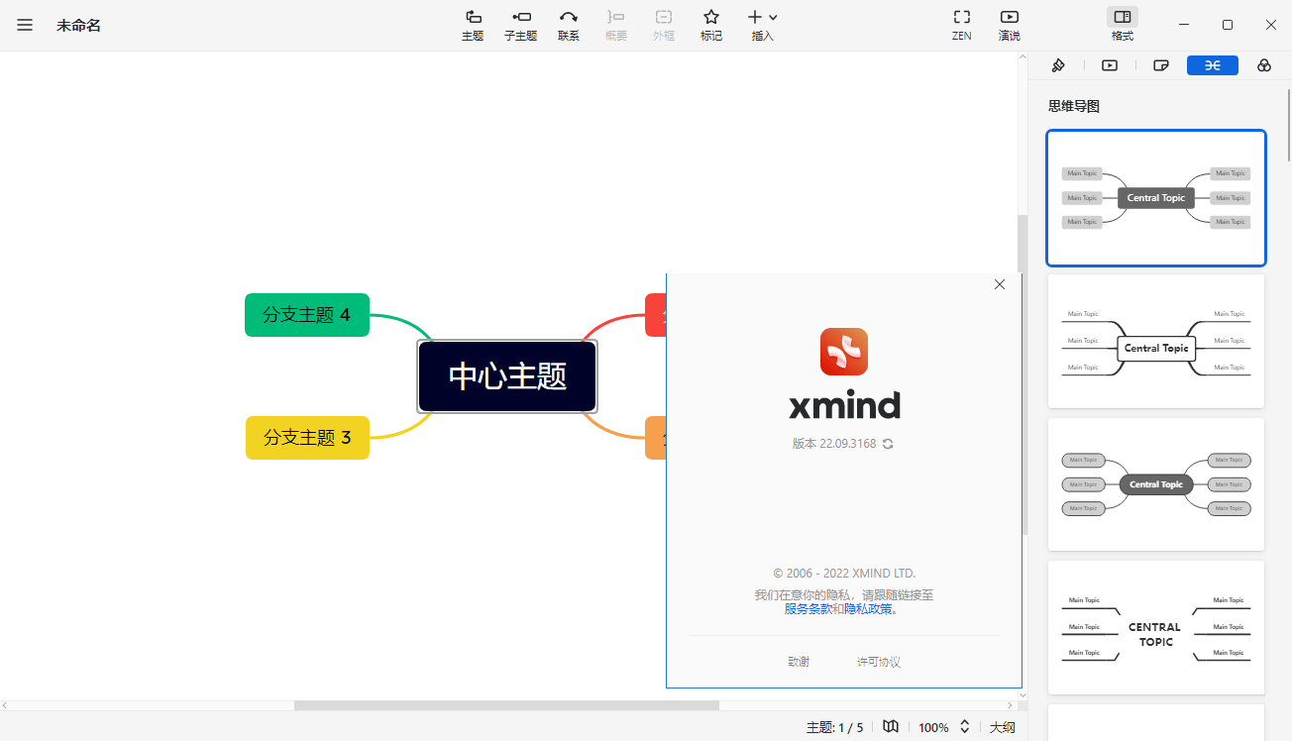Open the paintbrush style tab
The width and height of the screenshot is (1292, 741).
click(x=1058, y=65)
